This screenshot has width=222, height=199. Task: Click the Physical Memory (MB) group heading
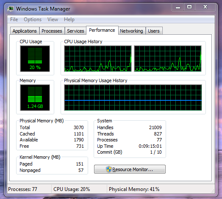coord(42,121)
